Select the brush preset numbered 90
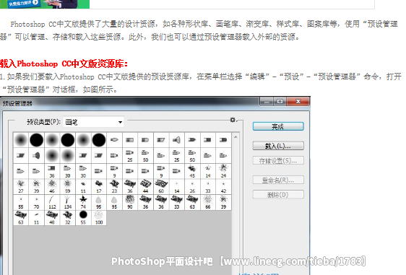 tap(130, 202)
